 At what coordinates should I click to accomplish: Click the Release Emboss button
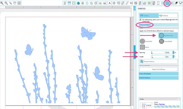pos(159,61)
